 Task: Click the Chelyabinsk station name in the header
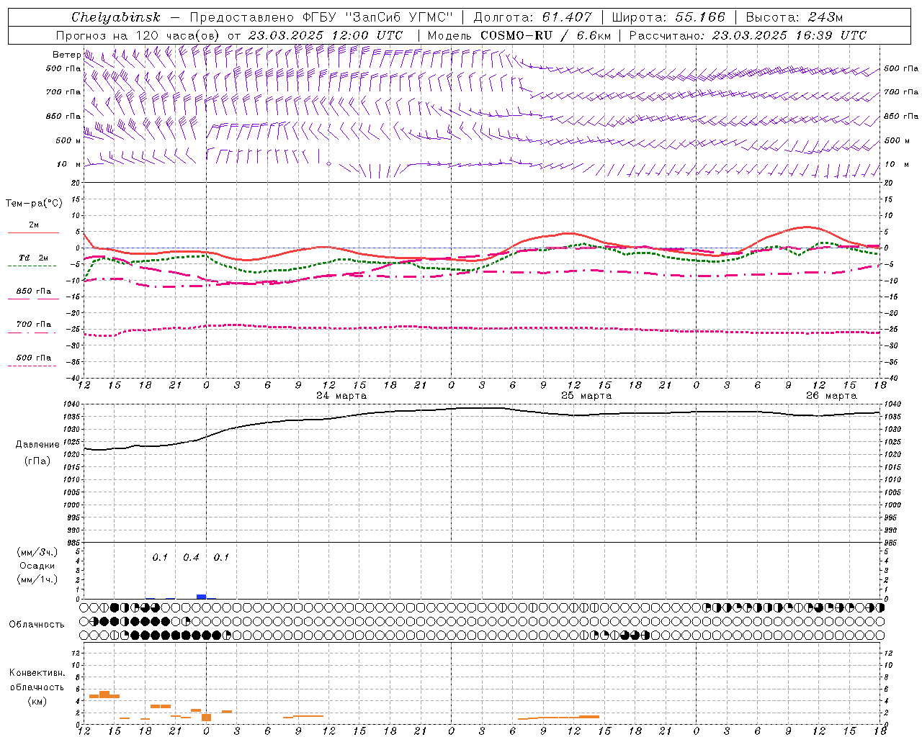[115, 17]
